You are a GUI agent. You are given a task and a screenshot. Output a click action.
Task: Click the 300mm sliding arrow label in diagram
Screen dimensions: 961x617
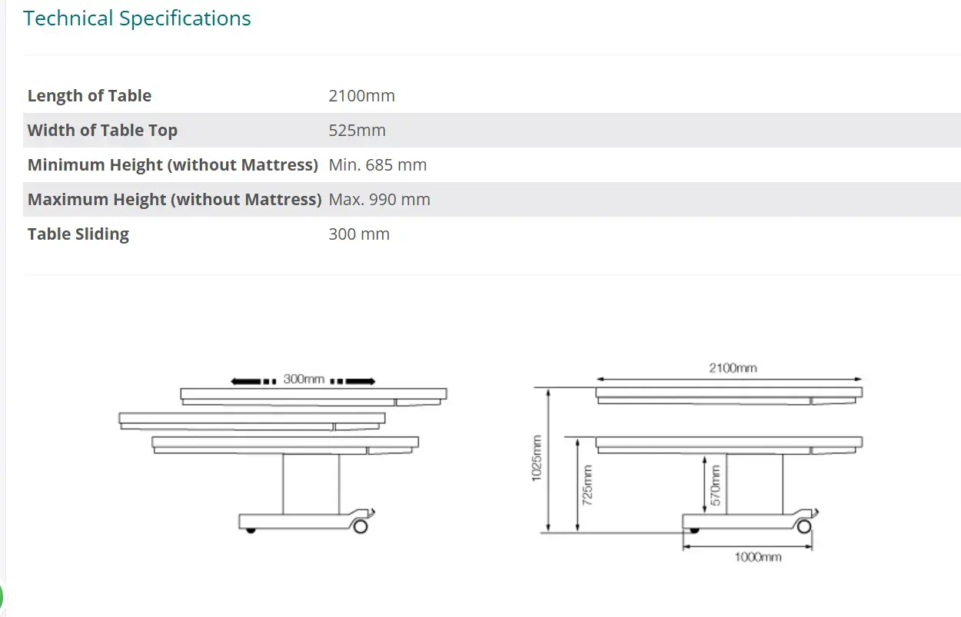tap(304, 380)
